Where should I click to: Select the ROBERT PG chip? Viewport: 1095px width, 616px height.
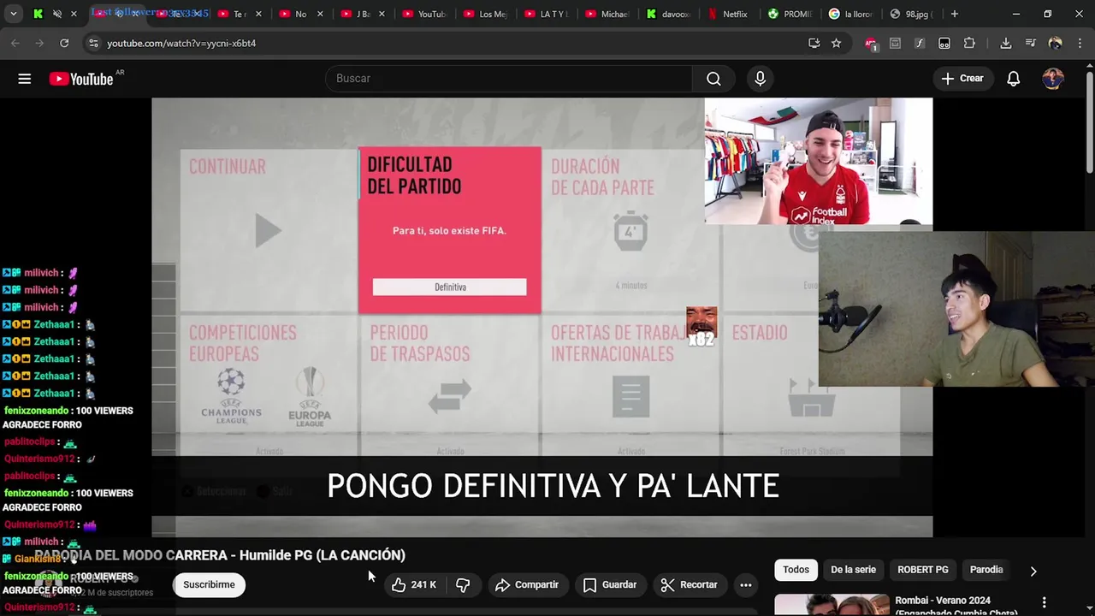(922, 570)
